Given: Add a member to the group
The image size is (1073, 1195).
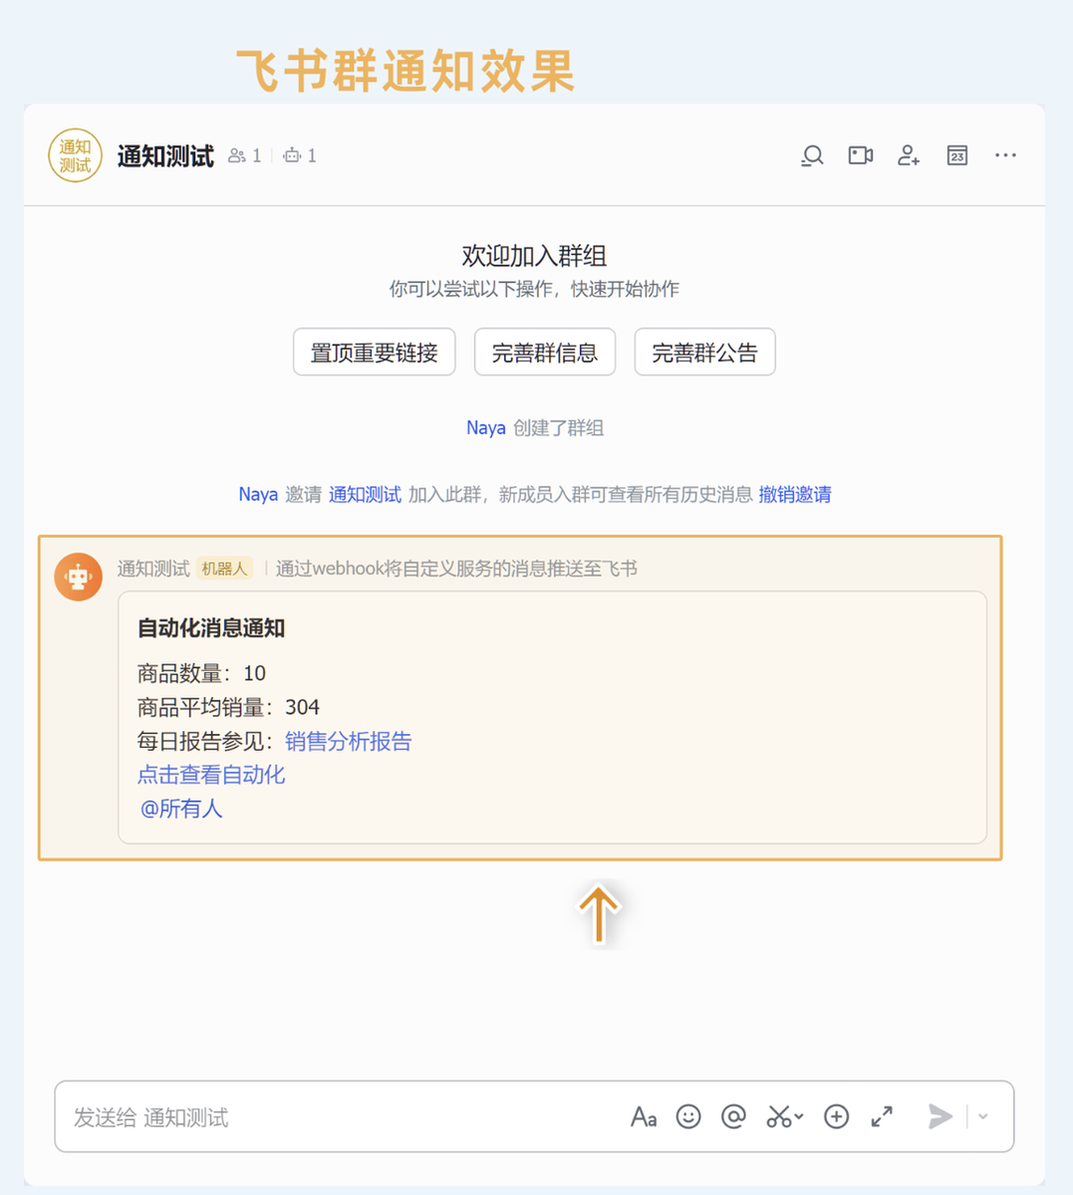Looking at the screenshot, I should 908,155.
